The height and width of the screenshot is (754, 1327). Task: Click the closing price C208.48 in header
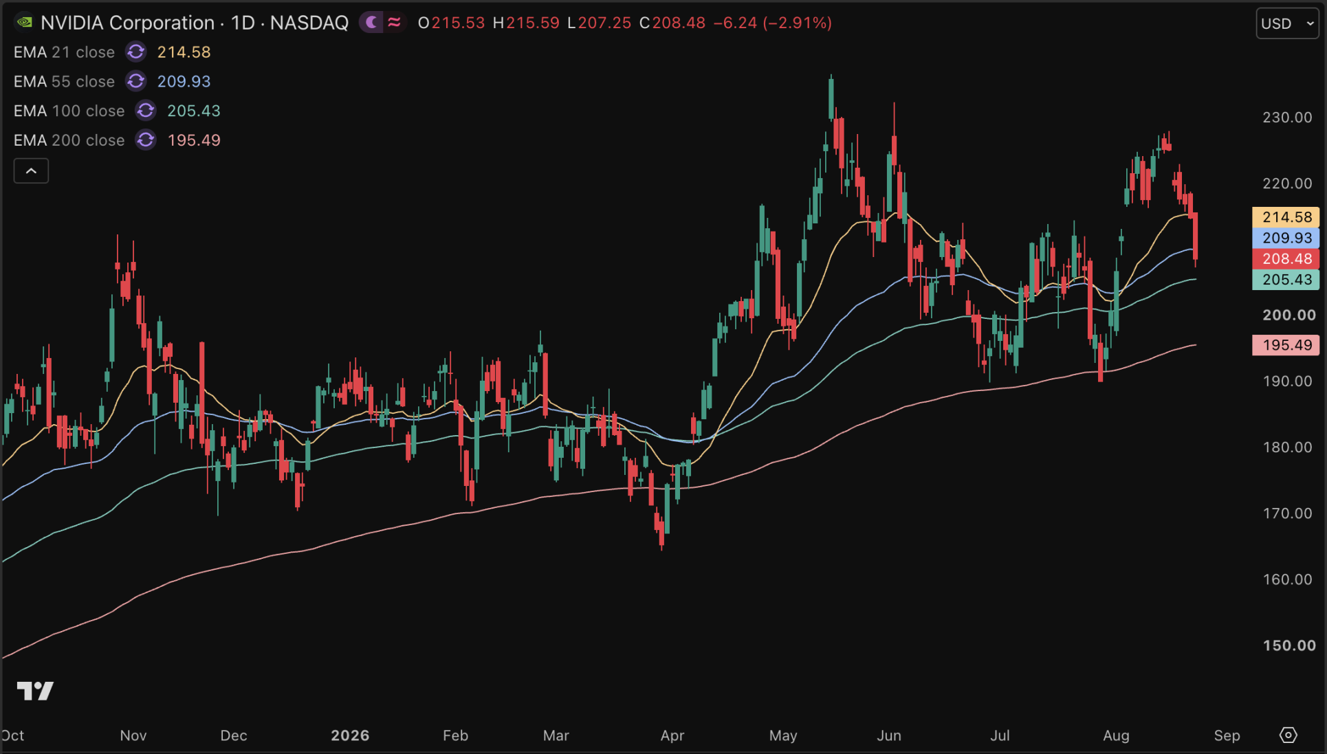(x=672, y=23)
